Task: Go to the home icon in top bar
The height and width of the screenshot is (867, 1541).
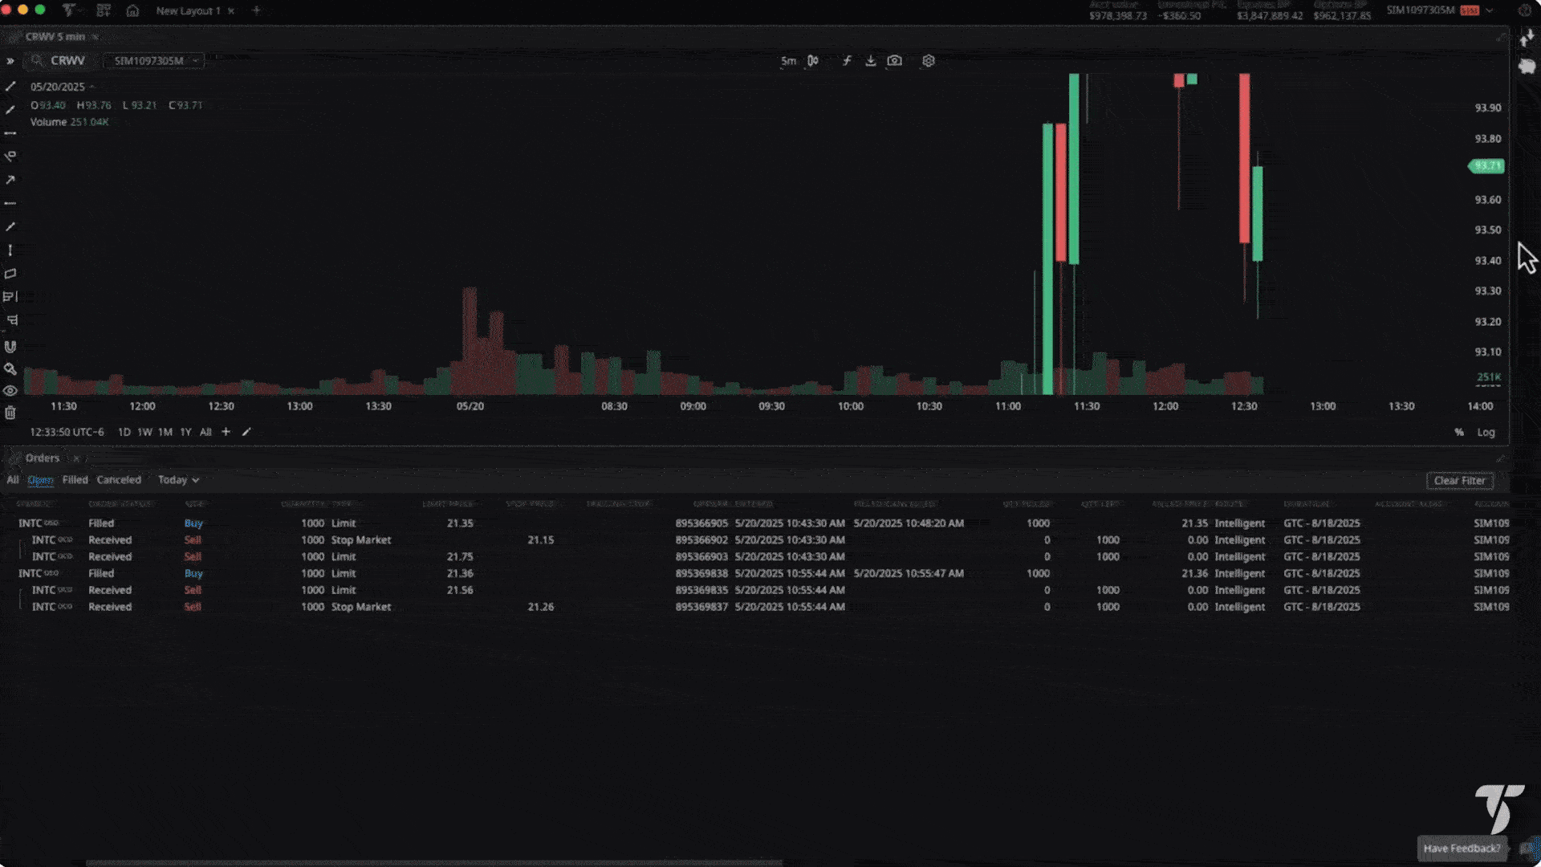Action: pos(133,10)
